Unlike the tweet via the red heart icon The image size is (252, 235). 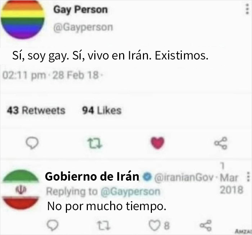click(x=158, y=143)
